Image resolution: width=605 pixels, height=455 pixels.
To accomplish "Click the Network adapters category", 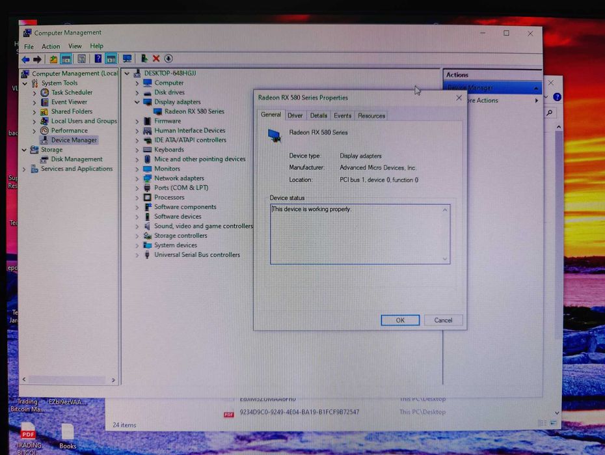I will tap(179, 178).
